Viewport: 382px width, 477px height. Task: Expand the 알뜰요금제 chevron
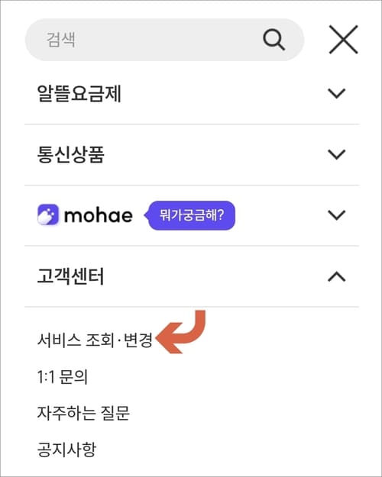click(337, 93)
